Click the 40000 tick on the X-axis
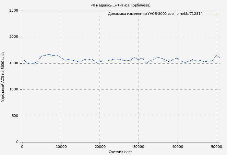Screen dimensions: 227x155 point(177,147)
